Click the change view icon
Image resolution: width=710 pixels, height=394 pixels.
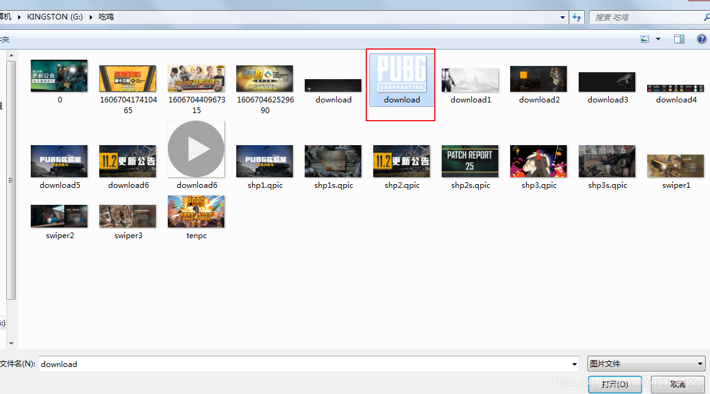tap(645, 40)
